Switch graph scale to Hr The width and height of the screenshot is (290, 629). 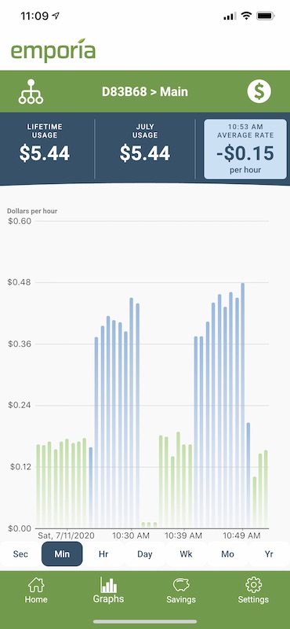(x=103, y=554)
